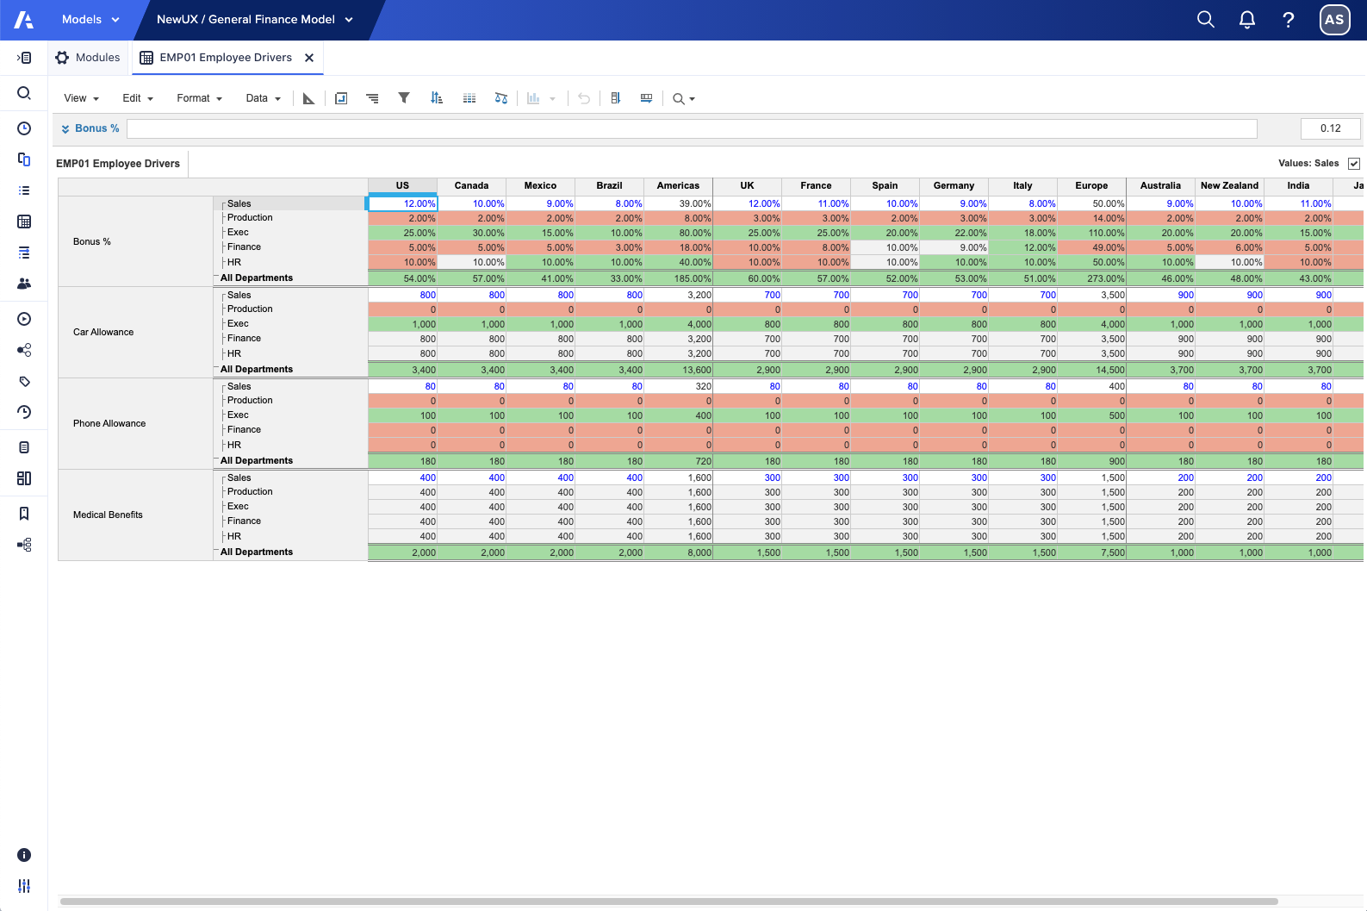Close the EMP01 Employee Drivers tab
This screenshot has width=1367, height=911.
point(309,58)
